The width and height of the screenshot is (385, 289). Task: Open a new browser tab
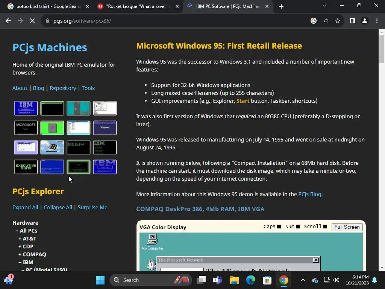(x=281, y=7)
